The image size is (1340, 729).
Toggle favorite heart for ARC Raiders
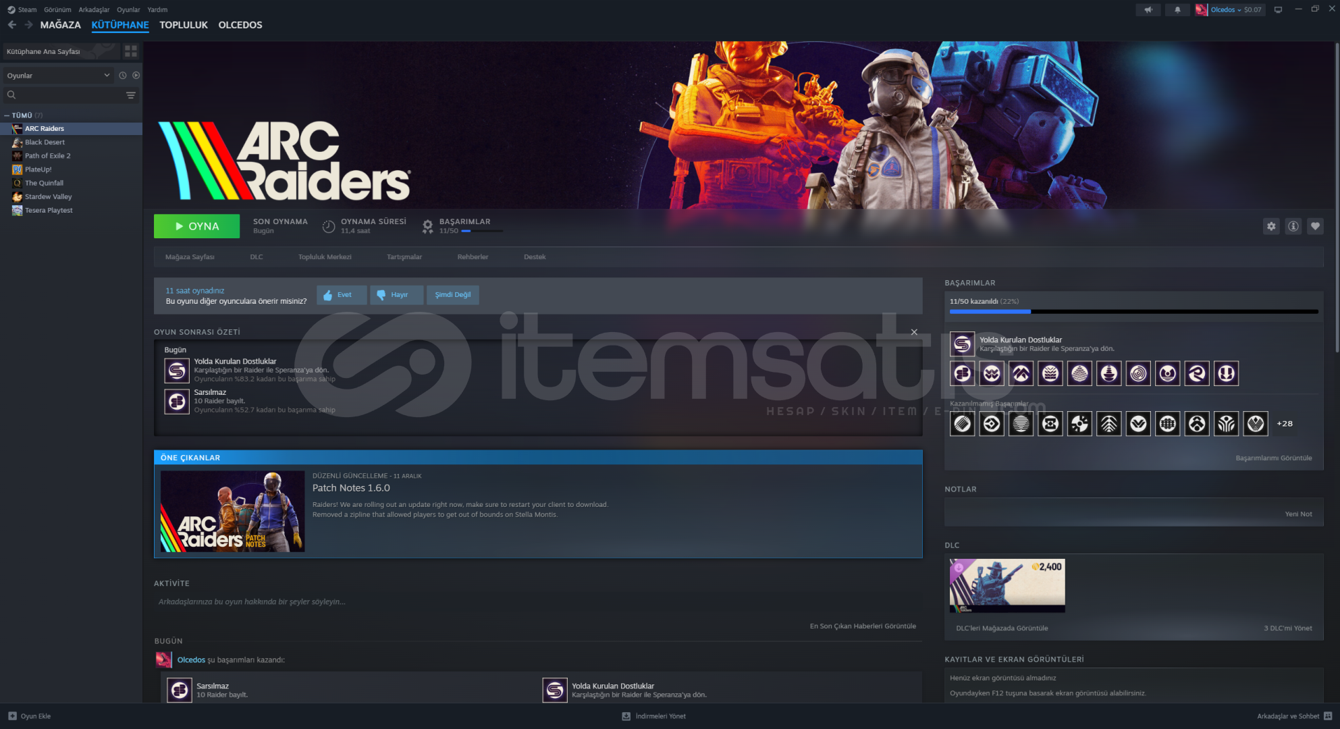1315,226
